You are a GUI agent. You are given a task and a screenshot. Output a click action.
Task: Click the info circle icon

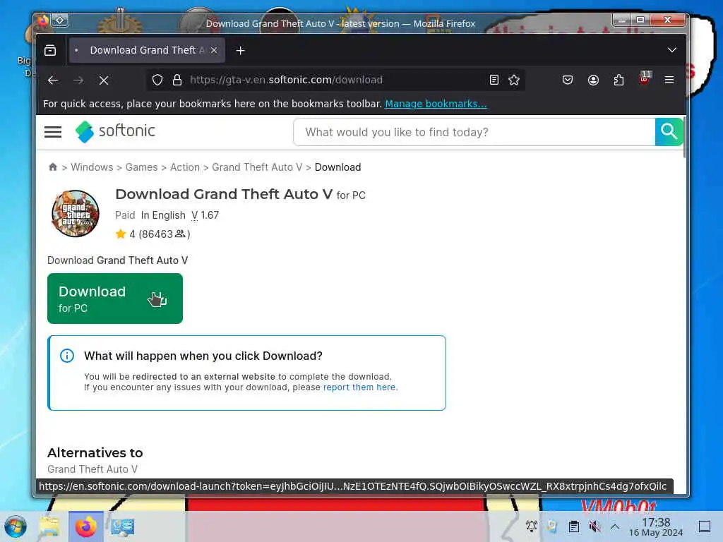pyautogui.click(x=67, y=356)
